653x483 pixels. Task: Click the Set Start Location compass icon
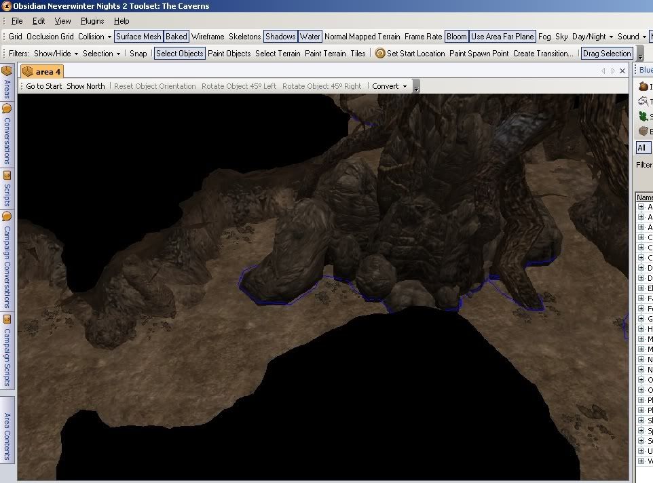(380, 54)
